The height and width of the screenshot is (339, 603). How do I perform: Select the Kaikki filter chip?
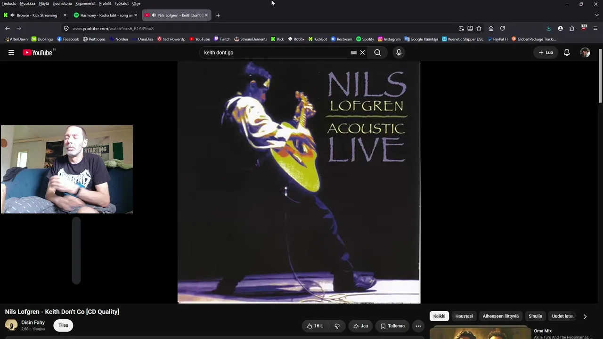click(439, 316)
